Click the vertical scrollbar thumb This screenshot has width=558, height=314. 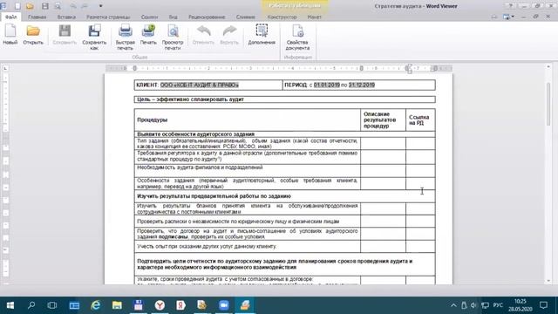point(548,104)
